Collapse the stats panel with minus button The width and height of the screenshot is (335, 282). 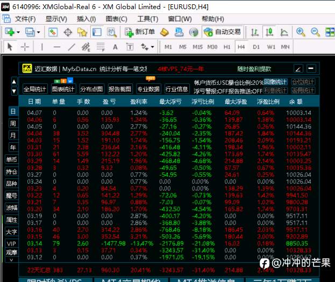click(x=311, y=69)
